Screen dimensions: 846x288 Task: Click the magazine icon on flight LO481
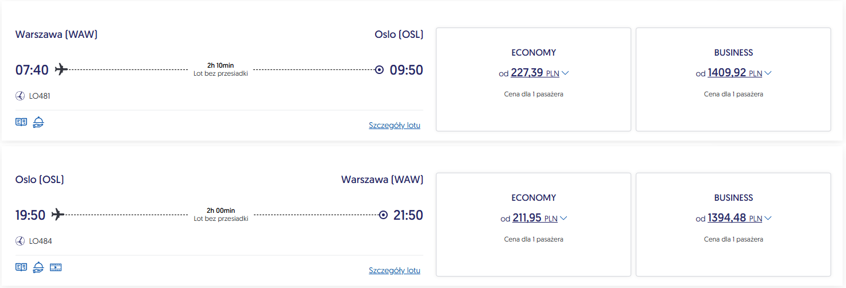21,122
